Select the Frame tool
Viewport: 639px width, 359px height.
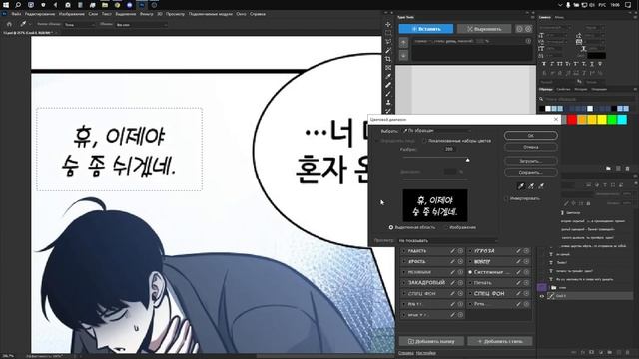pos(388,68)
